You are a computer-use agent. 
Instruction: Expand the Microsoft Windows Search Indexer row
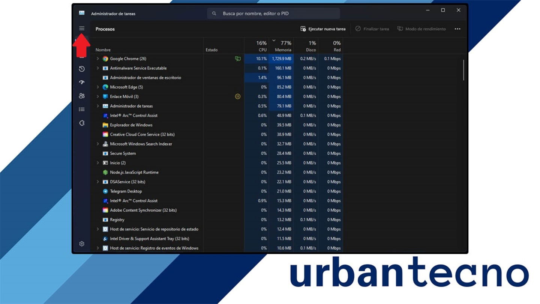[x=97, y=144]
